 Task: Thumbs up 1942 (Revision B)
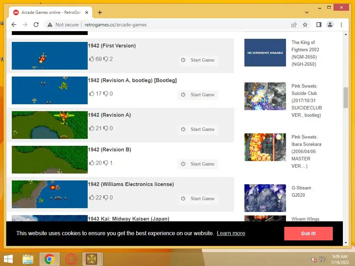tap(92, 163)
